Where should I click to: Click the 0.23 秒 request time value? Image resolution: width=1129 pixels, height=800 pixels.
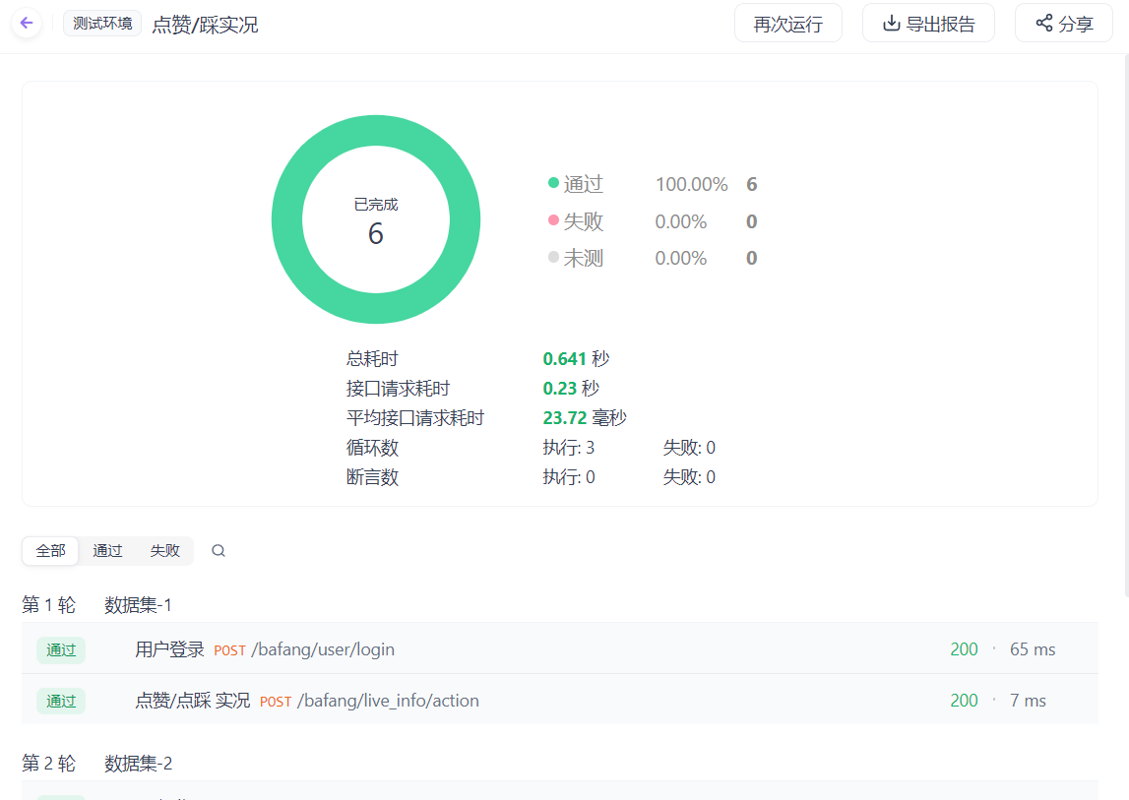tap(571, 388)
